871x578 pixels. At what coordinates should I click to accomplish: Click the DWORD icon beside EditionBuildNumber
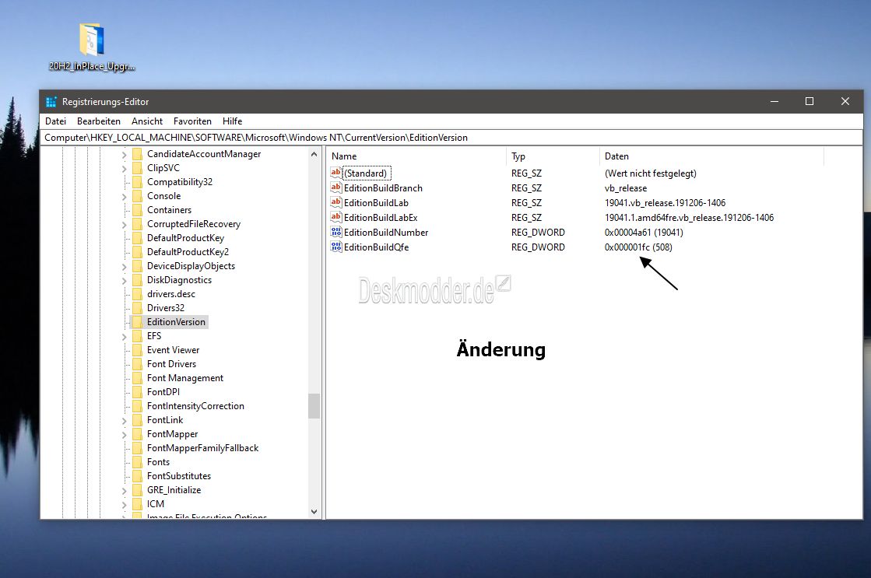click(x=336, y=232)
